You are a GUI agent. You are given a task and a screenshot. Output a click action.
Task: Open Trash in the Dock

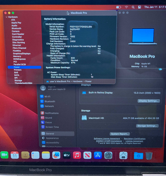click(149, 156)
